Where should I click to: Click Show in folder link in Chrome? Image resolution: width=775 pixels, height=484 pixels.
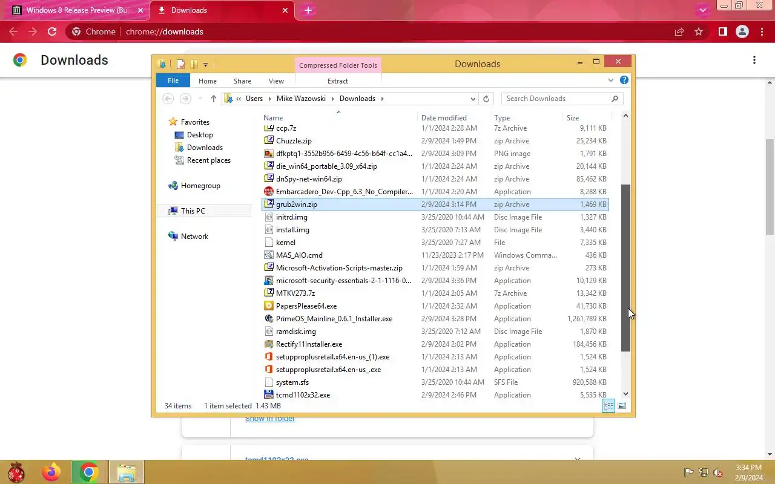coord(270,419)
